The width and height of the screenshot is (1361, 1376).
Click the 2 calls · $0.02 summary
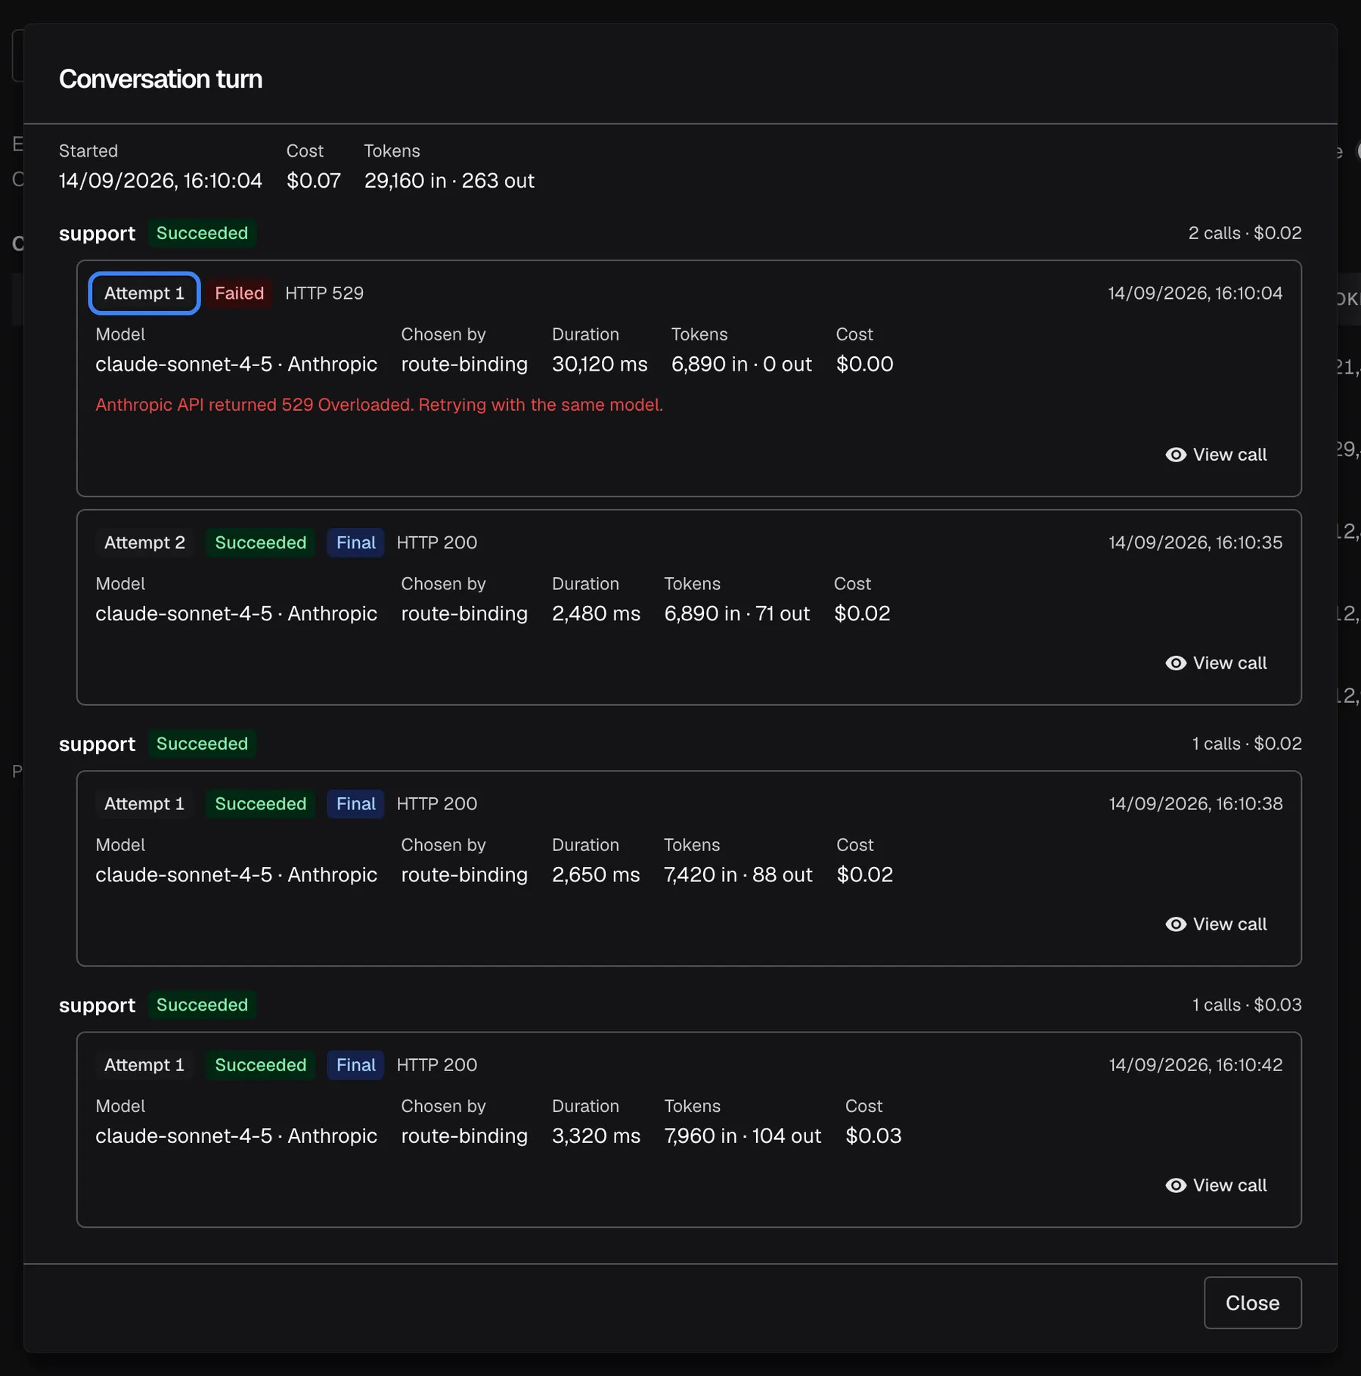coord(1245,233)
